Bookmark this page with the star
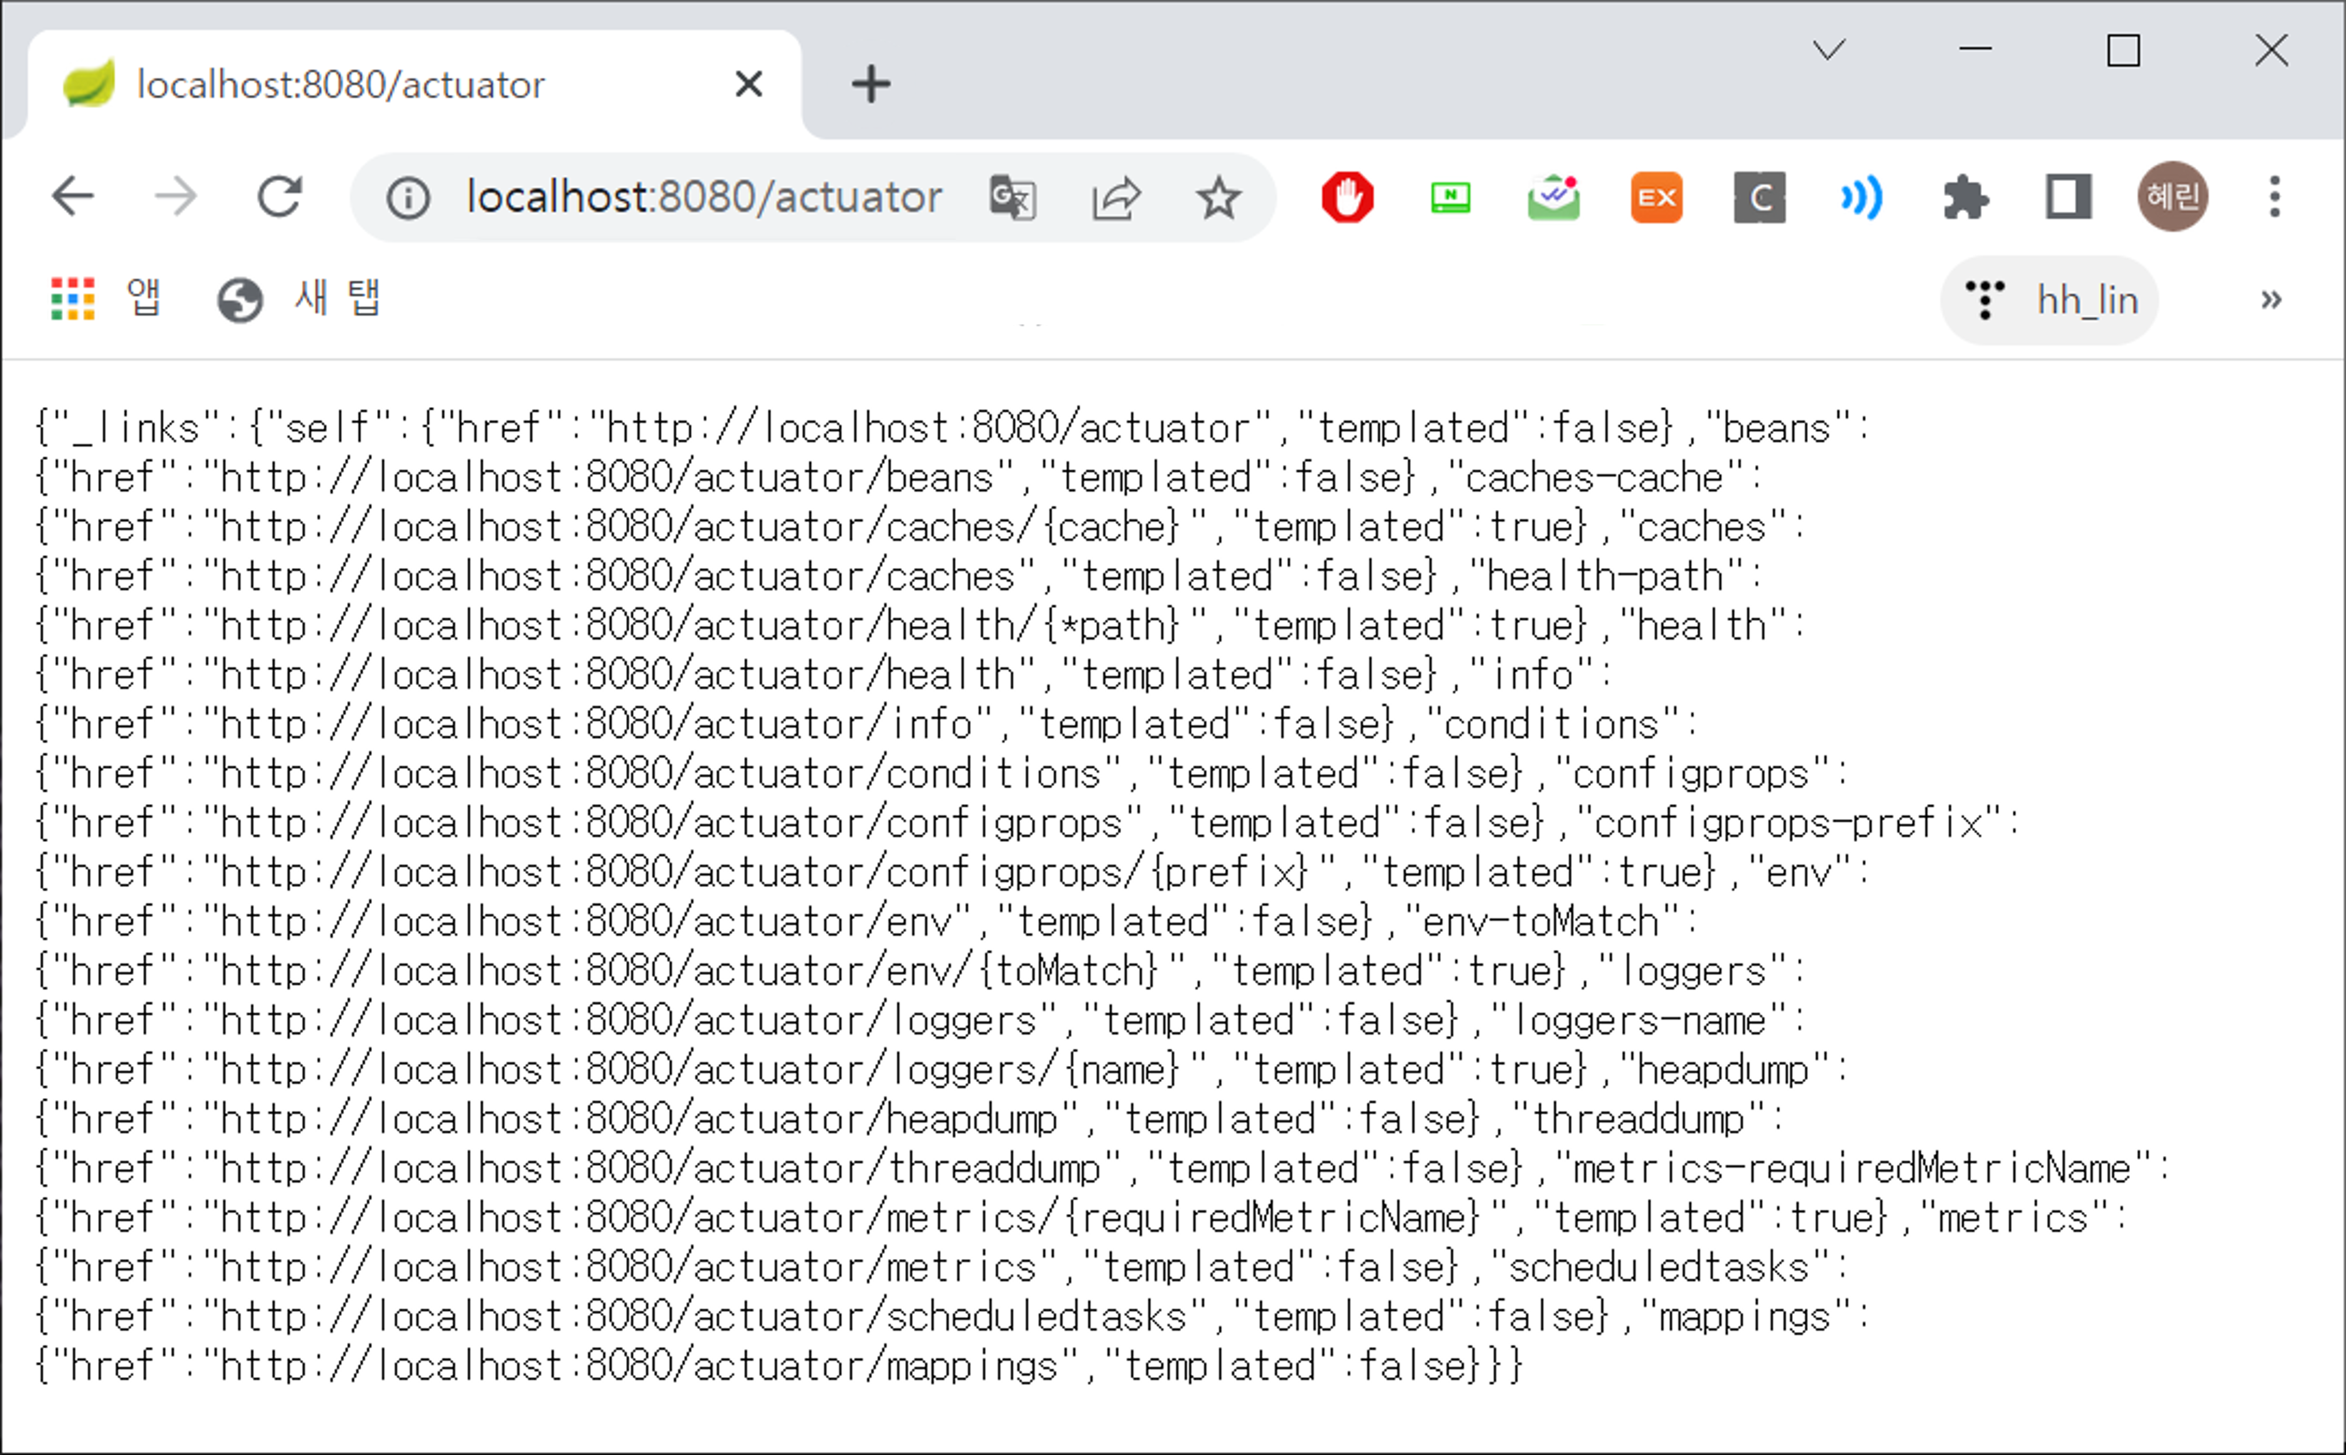2346x1455 pixels. [1218, 198]
